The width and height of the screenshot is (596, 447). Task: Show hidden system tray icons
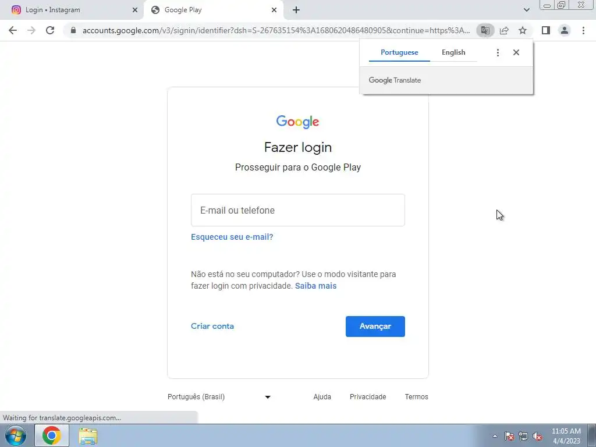495,436
